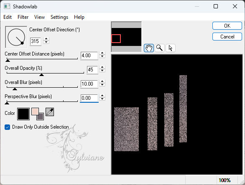245x185 pixels.
Task: Click the Center Offset Direction value field
Action: (x=36, y=41)
